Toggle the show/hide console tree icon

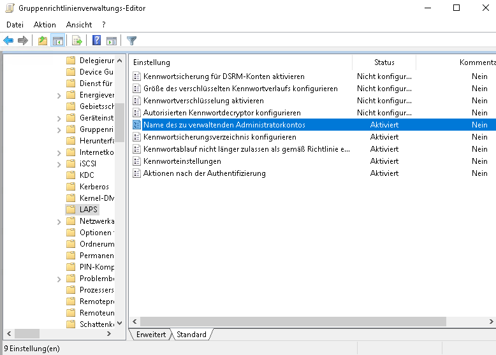click(x=58, y=41)
